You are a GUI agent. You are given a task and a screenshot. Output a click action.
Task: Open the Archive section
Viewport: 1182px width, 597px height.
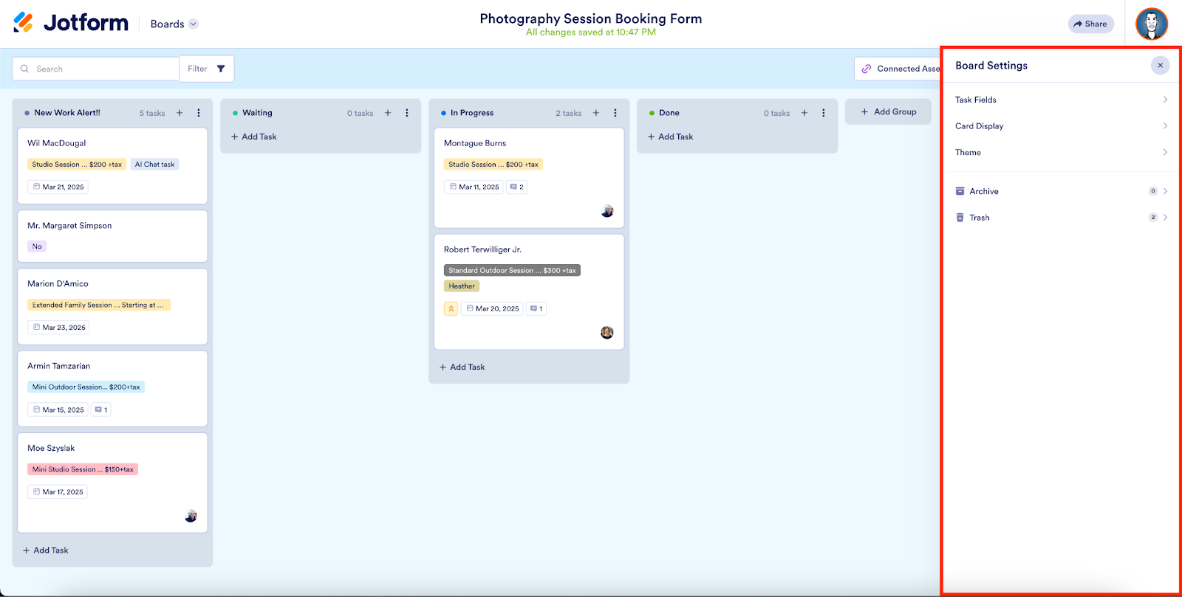coord(1060,191)
